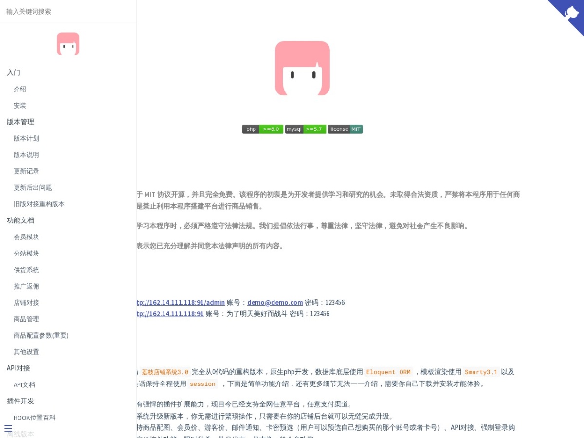
Task: Select the 插件开发 section heading
Action: (x=20, y=401)
